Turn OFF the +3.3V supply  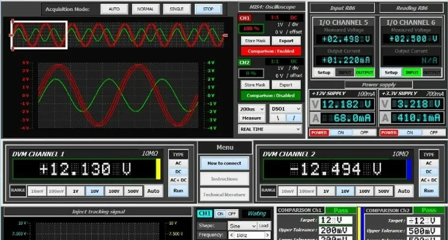[x=434, y=133]
